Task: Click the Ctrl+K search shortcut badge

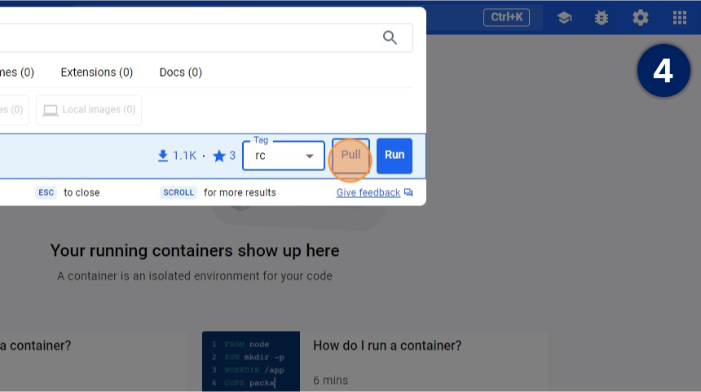Action: (x=506, y=17)
